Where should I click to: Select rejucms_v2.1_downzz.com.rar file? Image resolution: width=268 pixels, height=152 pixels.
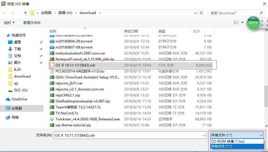click(x=80, y=89)
